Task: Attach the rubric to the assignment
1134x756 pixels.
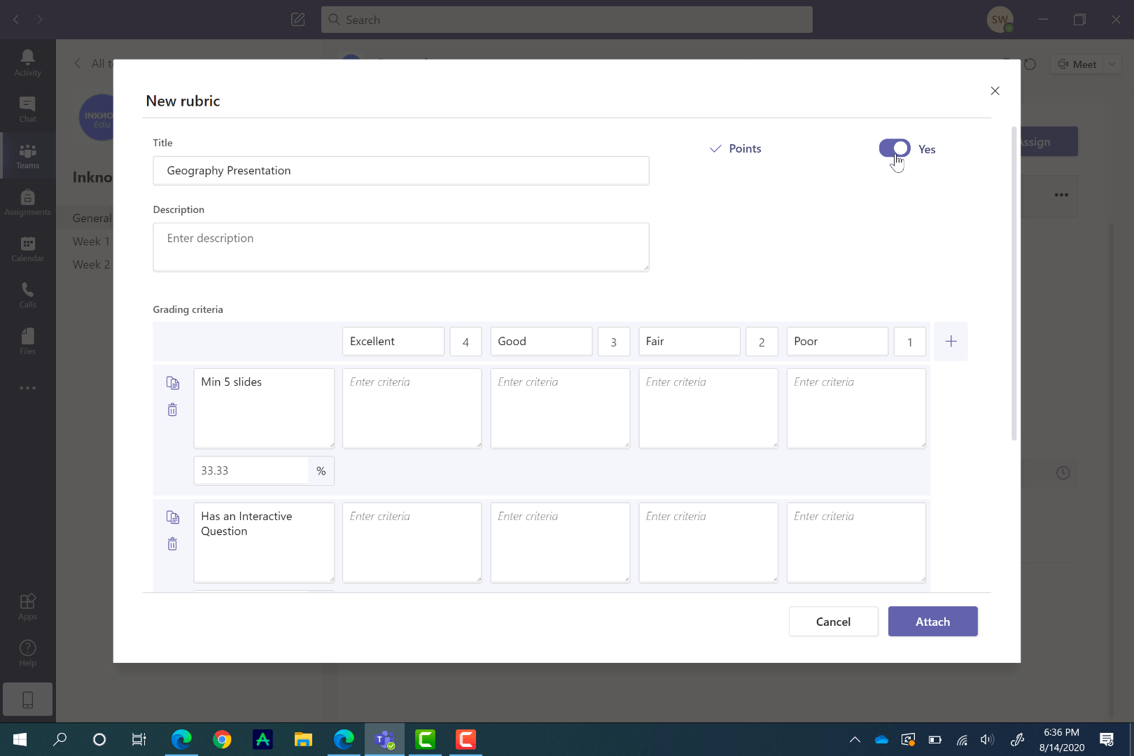Action: (x=932, y=621)
